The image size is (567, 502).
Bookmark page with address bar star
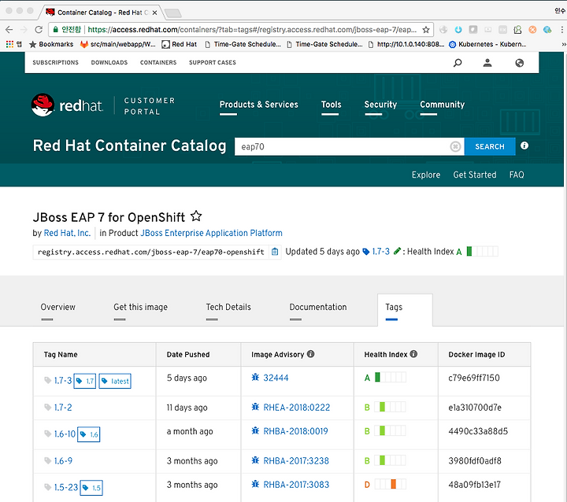pyautogui.click(x=426, y=30)
